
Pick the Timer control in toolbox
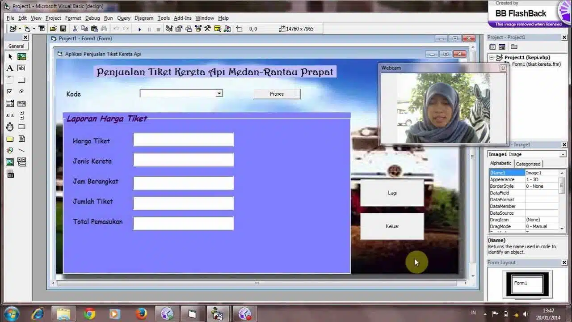point(10,127)
